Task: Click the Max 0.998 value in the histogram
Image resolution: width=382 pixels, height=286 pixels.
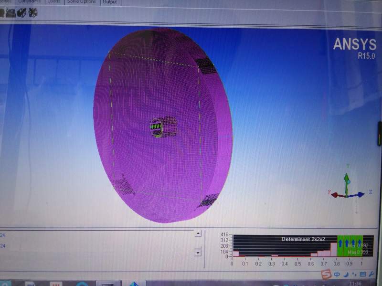Action: pos(358,252)
